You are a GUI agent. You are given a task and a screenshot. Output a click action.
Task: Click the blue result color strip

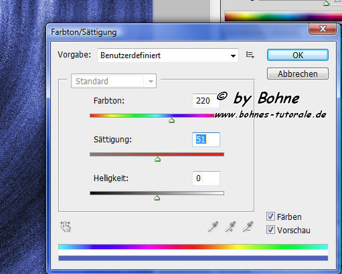tap(193, 258)
